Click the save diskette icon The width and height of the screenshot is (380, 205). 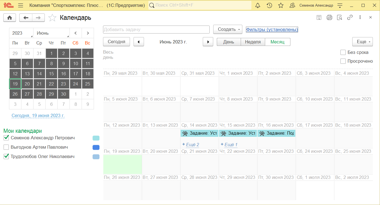tap(319, 17)
